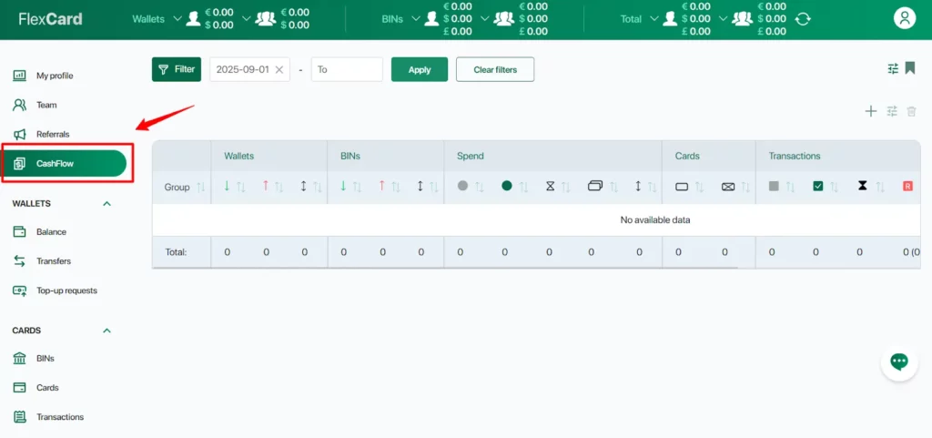Open column settings sliders icon beside bookmark
The height and width of the screenshot is (438, 932).
click(x=893, y=68)
